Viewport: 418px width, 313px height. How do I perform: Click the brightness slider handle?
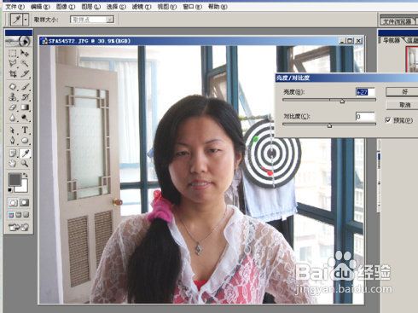[342, 101]
